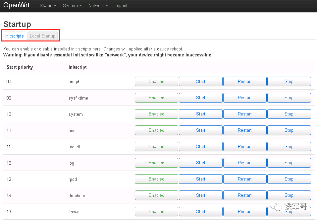
Task: Stop the dropbear service
Action: coord(289,195)
